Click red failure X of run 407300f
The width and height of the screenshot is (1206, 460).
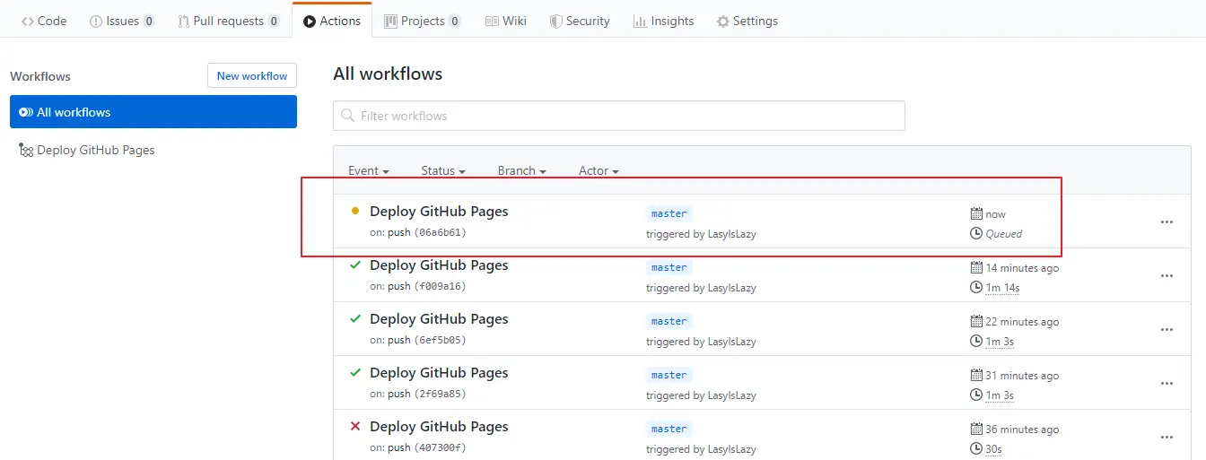point(355,426)
